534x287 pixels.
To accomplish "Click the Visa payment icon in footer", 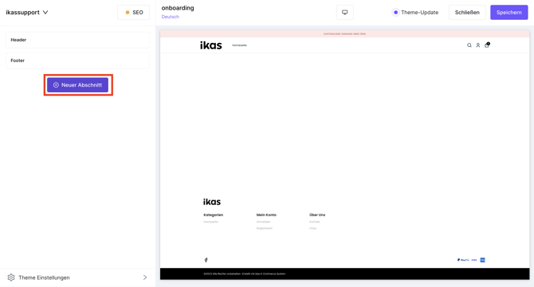I will click(x=474, y=260).
